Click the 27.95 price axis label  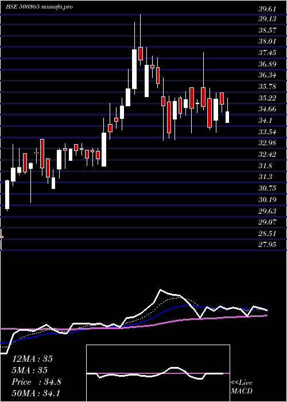click(267, 245)
